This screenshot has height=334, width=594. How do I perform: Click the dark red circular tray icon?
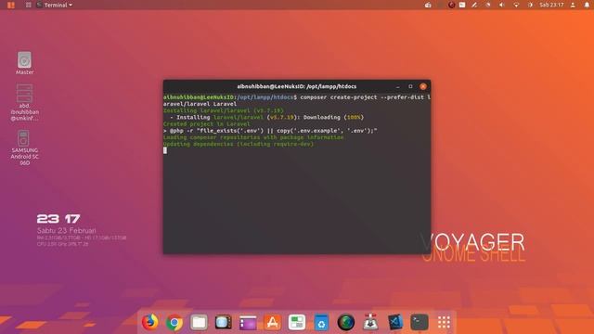pyautogui.click(x=451, y=5)
